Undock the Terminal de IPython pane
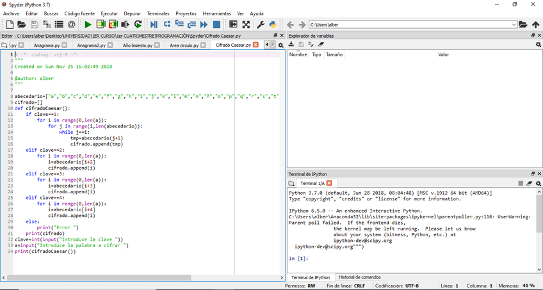Viewport: 543px width, 290px height. tap(532, 173)
